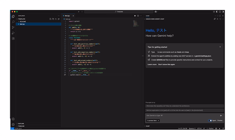This screenshot has width=235, height=140.
Task: Maximize the chat panel size
Action: pos(220,16)
